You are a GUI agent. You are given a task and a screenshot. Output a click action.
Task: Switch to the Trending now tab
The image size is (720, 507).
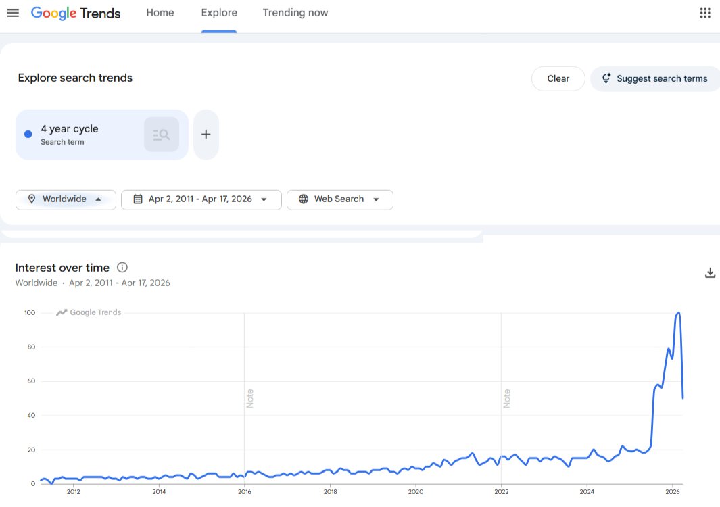pyautogui.click(x=295, y=13)
